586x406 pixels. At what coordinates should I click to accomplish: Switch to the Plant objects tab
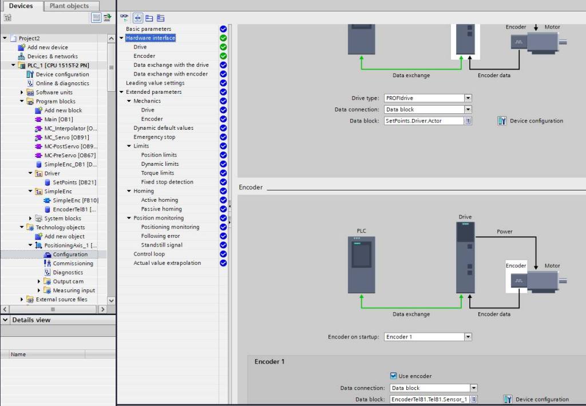coord(70,5)
